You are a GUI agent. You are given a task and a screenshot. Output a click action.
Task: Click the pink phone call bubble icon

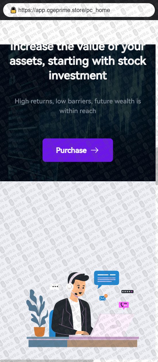tap(124, 305)
